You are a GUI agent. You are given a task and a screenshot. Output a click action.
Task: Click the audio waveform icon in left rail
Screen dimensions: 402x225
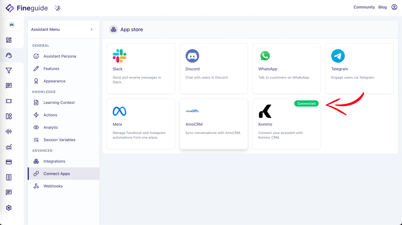(x=9, y=131)
